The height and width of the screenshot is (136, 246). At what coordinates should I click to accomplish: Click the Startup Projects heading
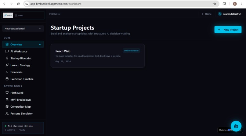tap(72, 28)
